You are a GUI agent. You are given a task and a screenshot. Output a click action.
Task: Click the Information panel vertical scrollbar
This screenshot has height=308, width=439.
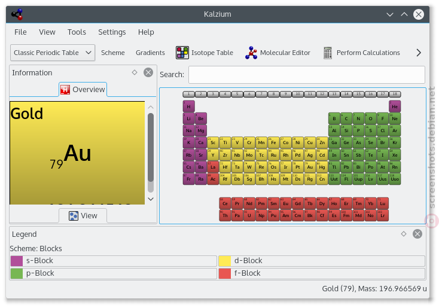[x=151, y=153]
